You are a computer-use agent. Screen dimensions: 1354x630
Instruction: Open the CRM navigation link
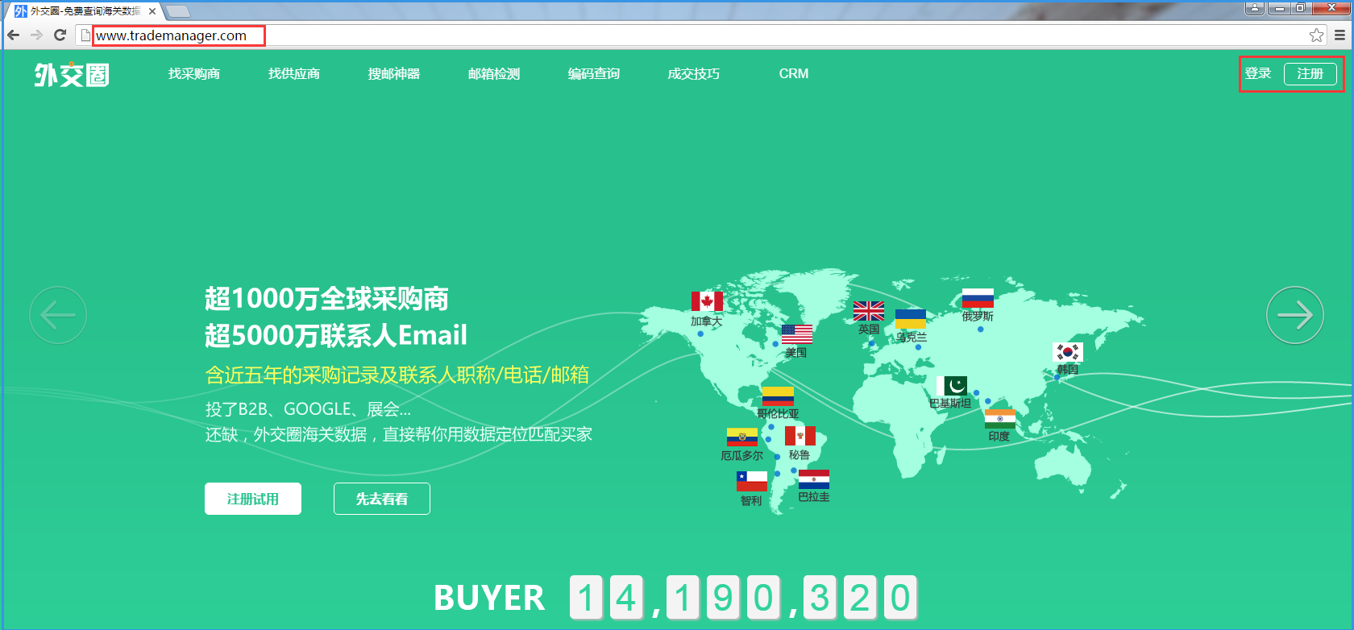tap(793, 74)
